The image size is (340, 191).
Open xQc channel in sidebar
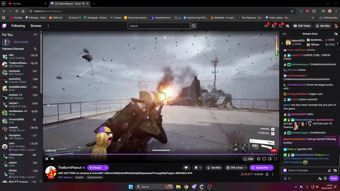tap(20, 57)
